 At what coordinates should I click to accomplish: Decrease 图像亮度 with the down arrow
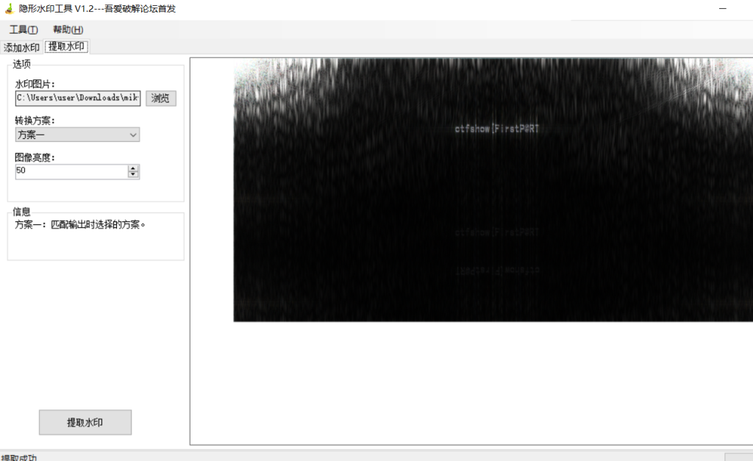pos(133,174)
